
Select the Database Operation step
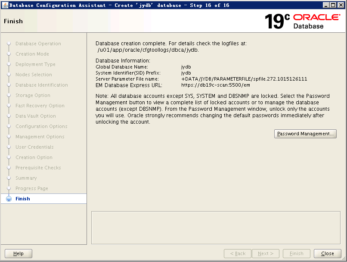pyautogui.click(x=38, y=44)
